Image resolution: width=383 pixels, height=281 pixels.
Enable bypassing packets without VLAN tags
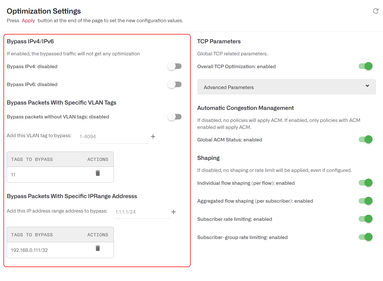pyautogui.click(x=175, y=117)
